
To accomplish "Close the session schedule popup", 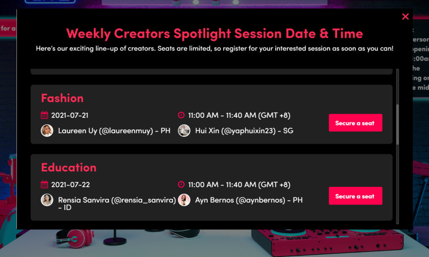I will tap(405, 17).
